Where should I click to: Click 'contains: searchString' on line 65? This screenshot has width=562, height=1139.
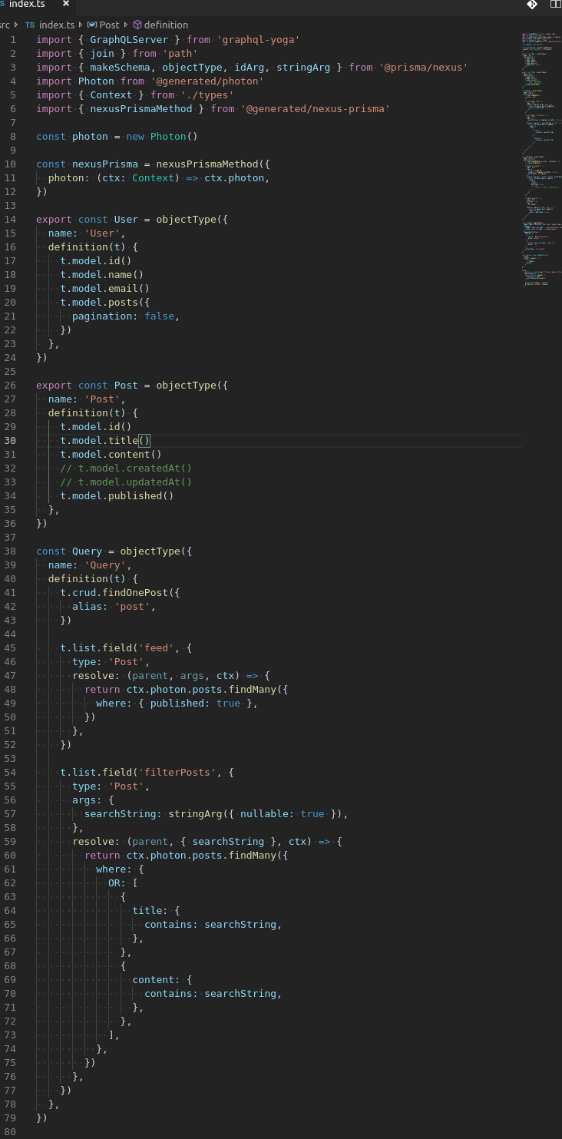tap(210, 925)
